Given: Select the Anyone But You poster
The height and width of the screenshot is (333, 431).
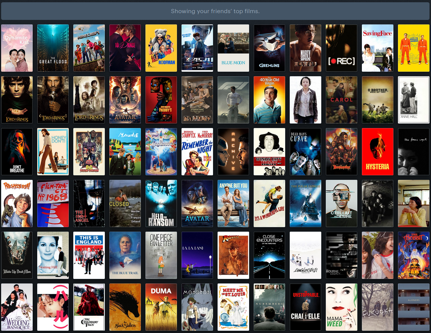Looking at the screenshot, I should pyautogui.click(x=233, y=203).
